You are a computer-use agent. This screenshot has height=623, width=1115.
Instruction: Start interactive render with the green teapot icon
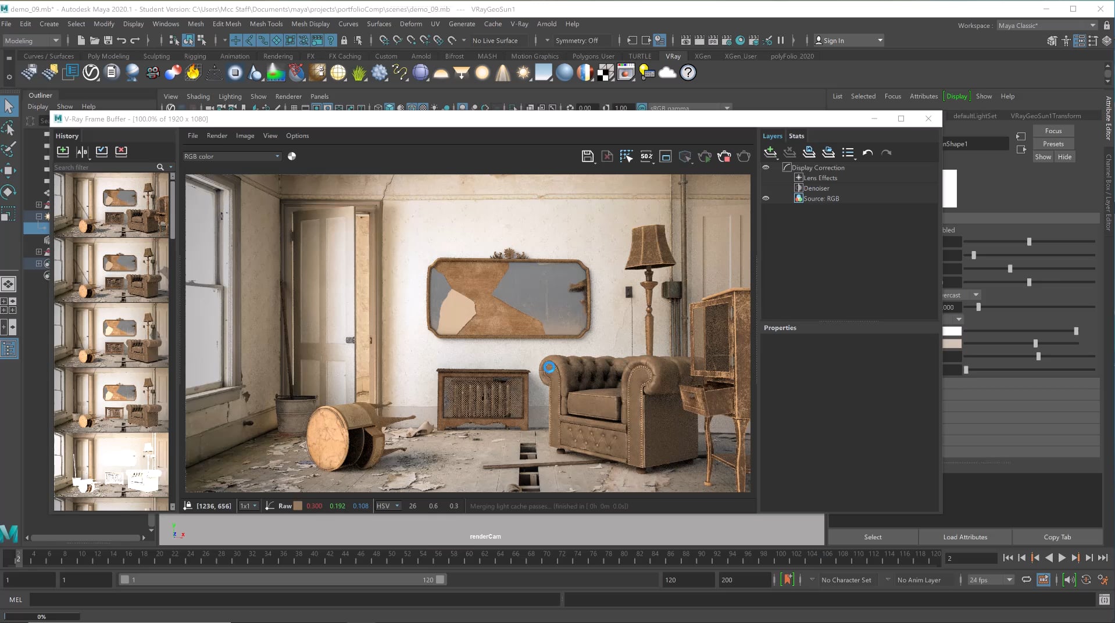pyautogui.click(x=705, y=156)
